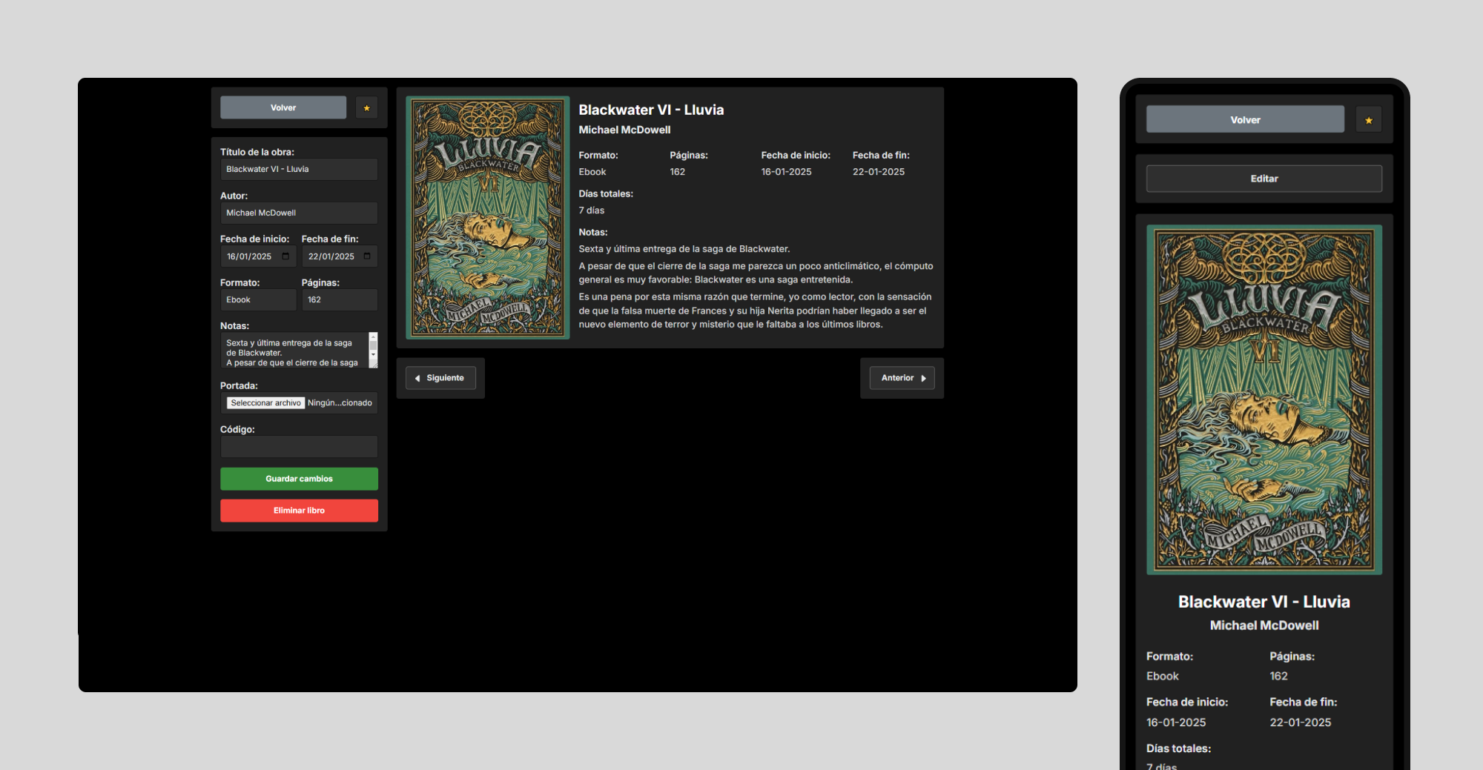Focus the Título de la obra field

pos(299,170)
